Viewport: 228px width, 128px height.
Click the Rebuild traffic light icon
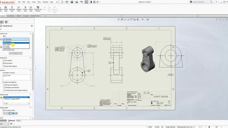pyautogui.click(x=91, y=2)
